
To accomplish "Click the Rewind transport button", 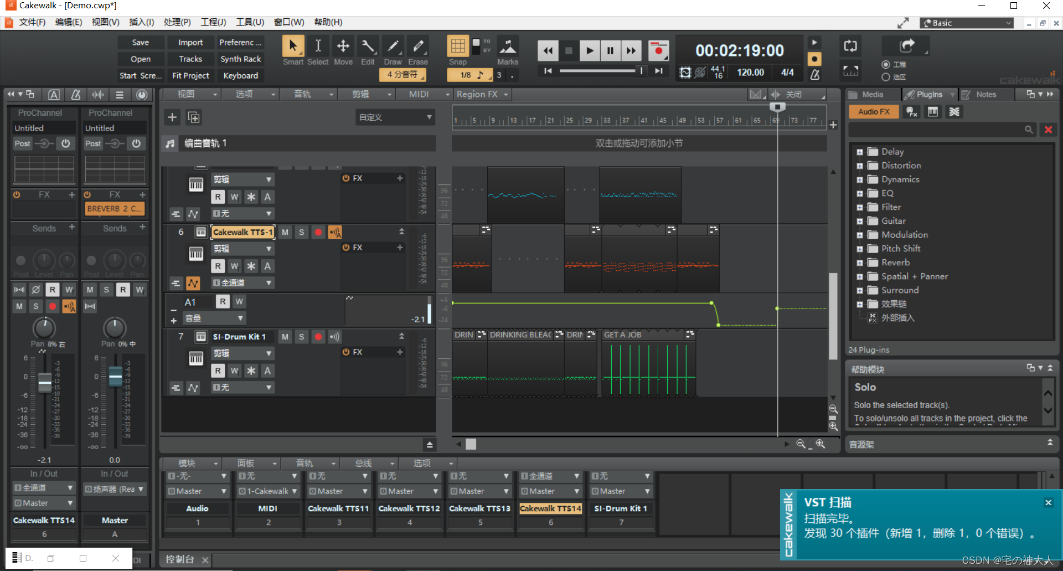I will [x=548, y=51].
